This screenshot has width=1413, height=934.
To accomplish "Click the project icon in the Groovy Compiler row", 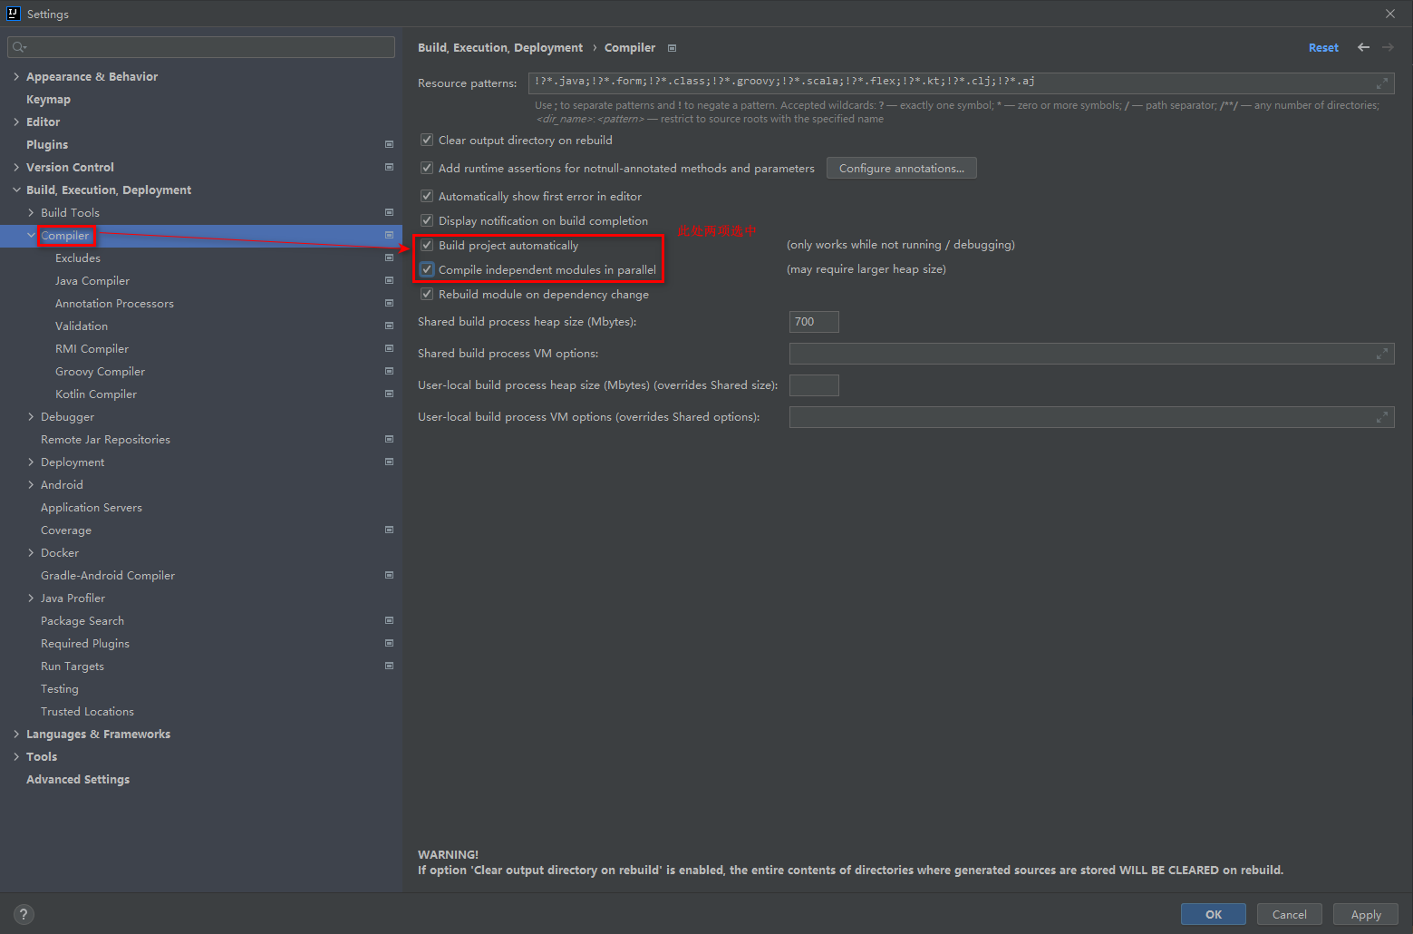I will tap(389, 371).
